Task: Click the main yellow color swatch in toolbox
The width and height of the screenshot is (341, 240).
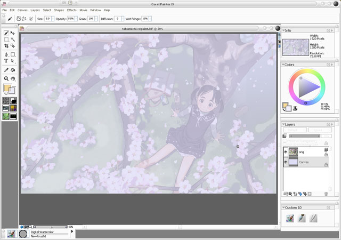Action: click(7, 87)
